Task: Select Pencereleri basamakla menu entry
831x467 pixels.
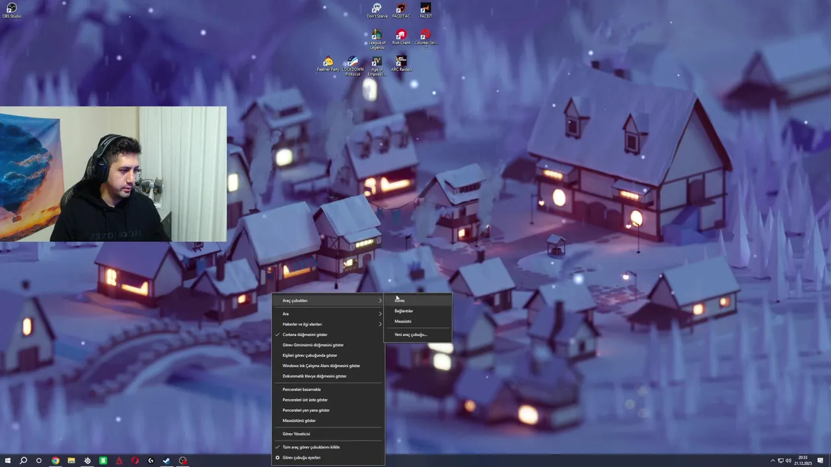Action: tap(329, 389)
